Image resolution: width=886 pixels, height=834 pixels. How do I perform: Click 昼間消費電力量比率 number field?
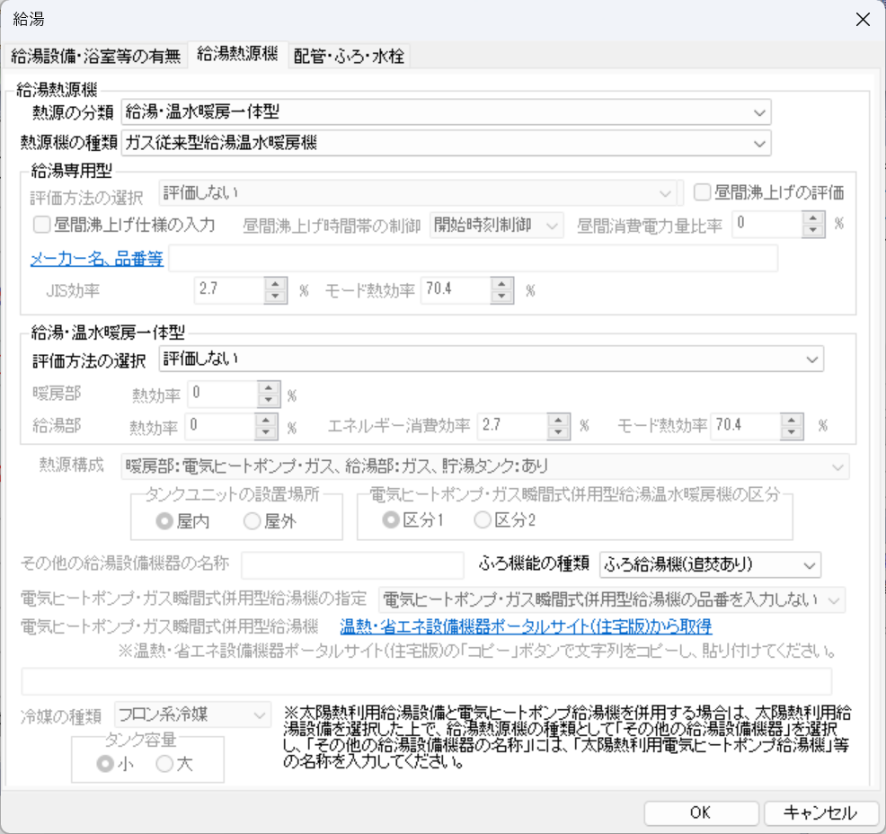click(766, 225)
